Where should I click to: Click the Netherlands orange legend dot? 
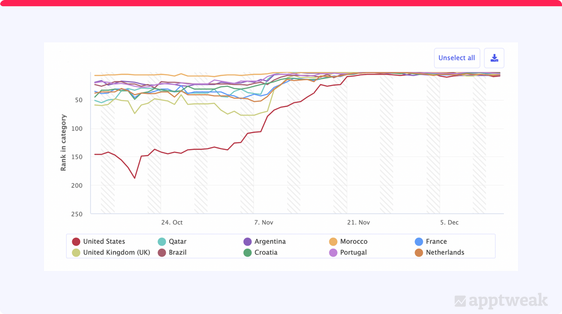tap(419, 252)
